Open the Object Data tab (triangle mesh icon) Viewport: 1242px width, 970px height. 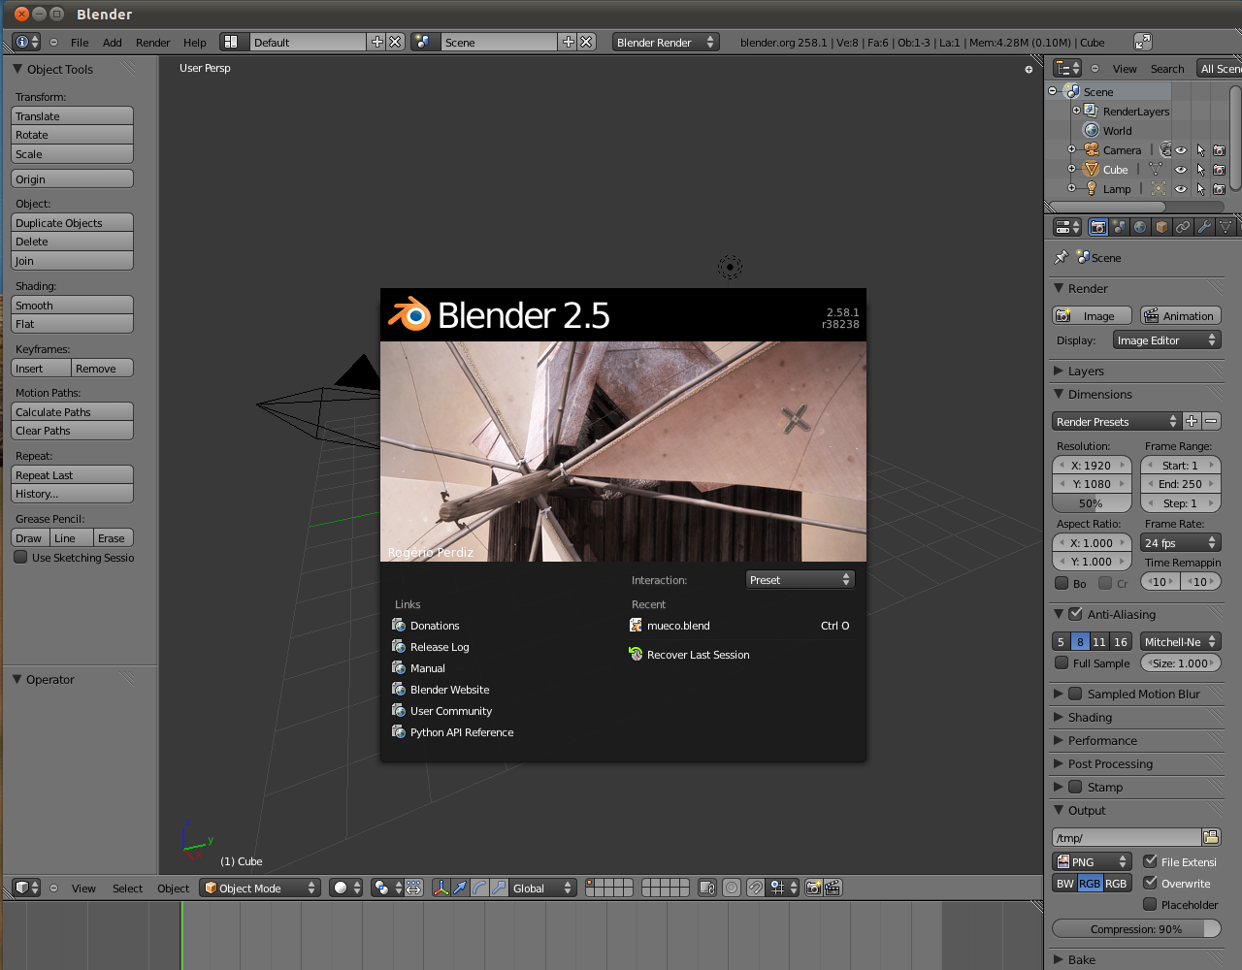click(x=1226, y=227)
